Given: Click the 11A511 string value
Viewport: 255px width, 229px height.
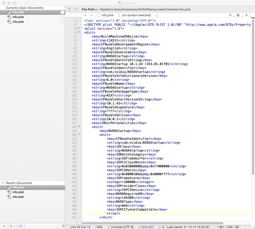Looking at the screenshot, I should (112, 40).
